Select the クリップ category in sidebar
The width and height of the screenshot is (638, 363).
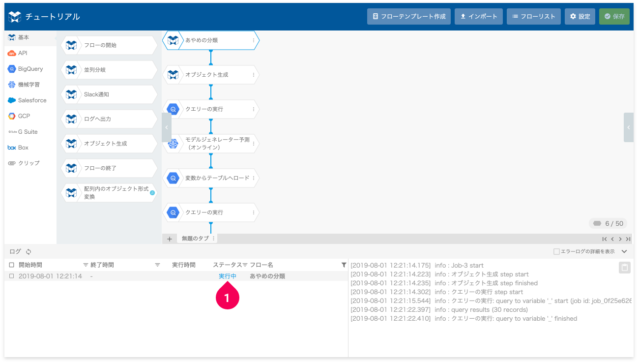pyautogui.click(x=30, y=163)
